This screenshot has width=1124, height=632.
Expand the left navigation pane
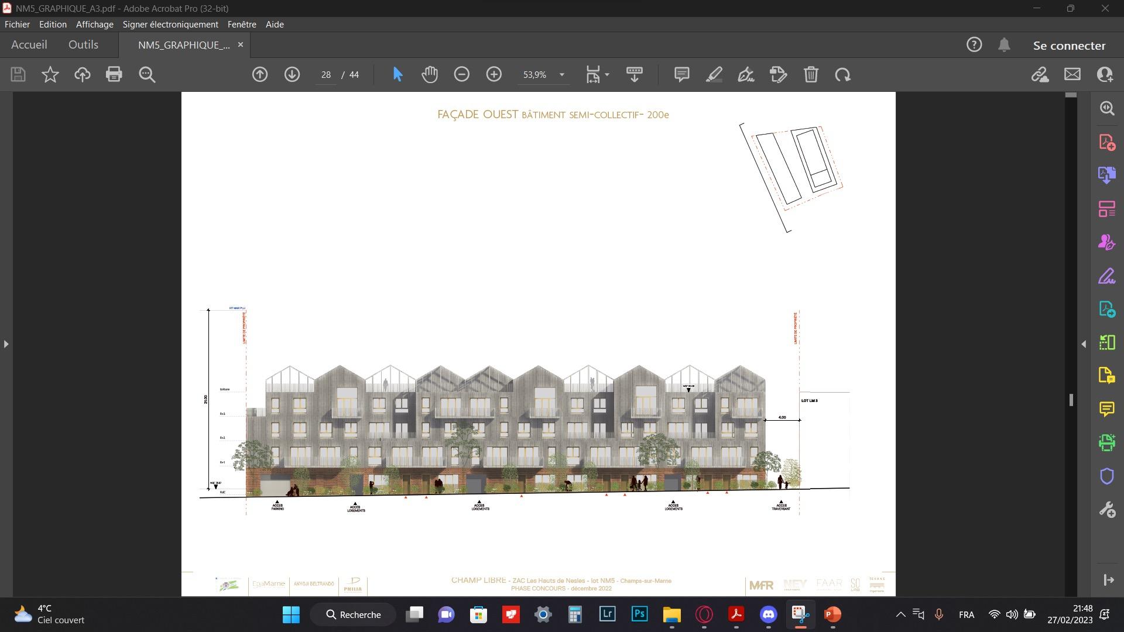[x=6, y=344]
